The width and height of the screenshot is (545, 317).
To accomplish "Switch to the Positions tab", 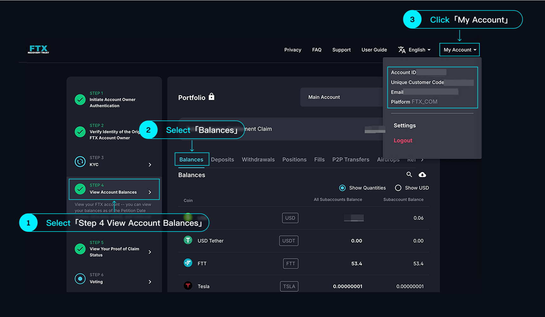I will point(294,160).
